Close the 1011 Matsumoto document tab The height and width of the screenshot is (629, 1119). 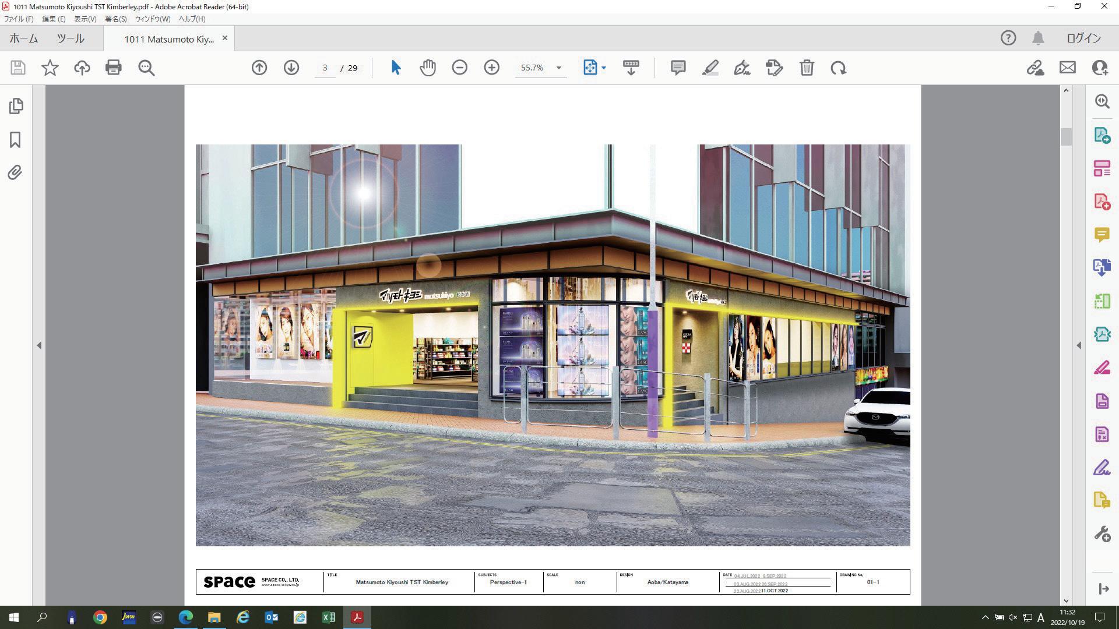225,38
